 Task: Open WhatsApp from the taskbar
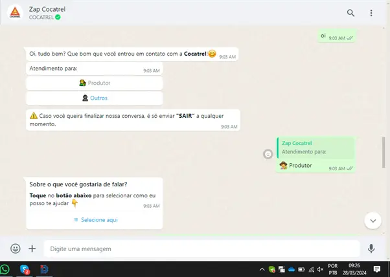pos(5,269)
